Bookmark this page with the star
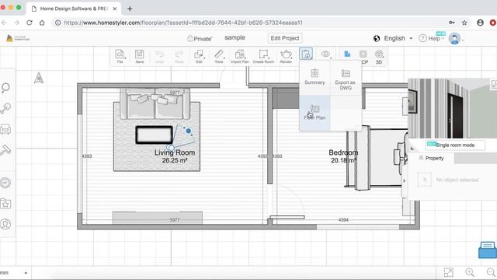The width and height of the screenshot is (497, 280). [464, 23]
